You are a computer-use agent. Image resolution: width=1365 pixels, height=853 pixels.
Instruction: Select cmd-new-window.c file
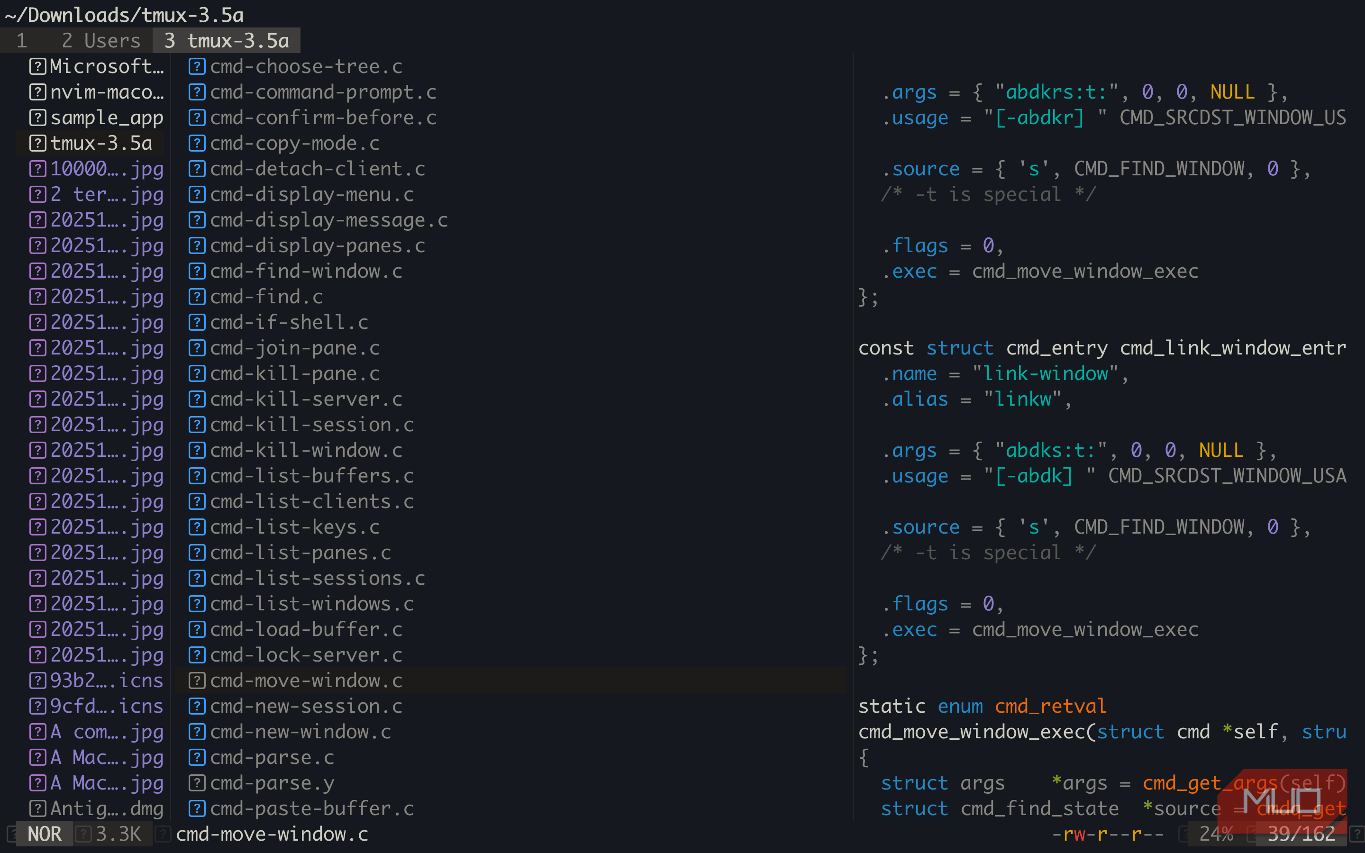[300, 732]
